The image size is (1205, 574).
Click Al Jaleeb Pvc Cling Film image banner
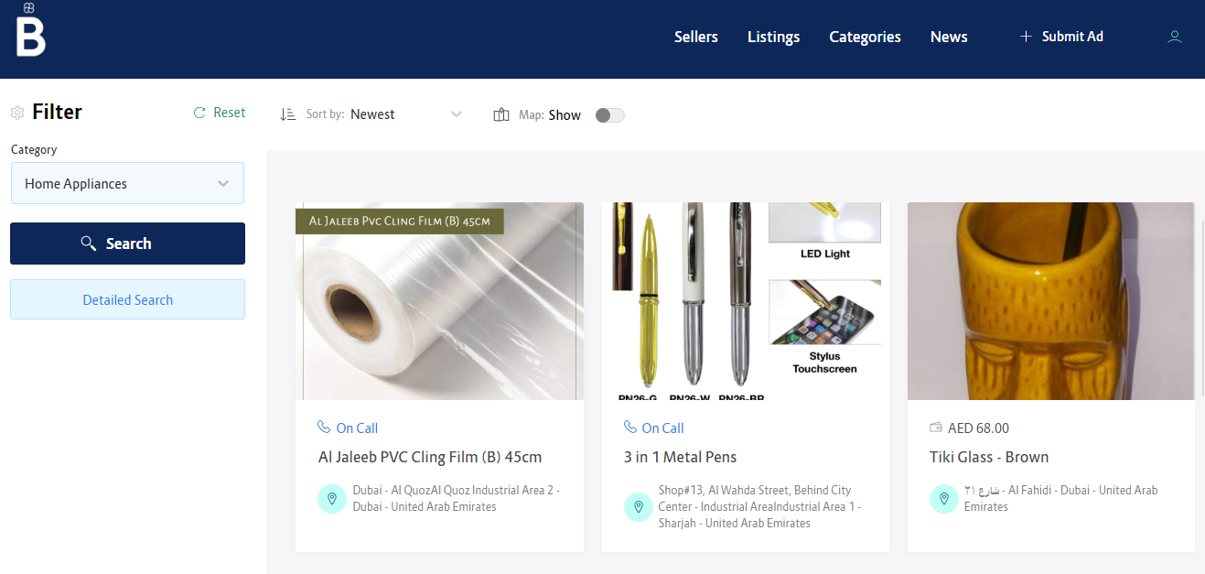coord(400,222)
